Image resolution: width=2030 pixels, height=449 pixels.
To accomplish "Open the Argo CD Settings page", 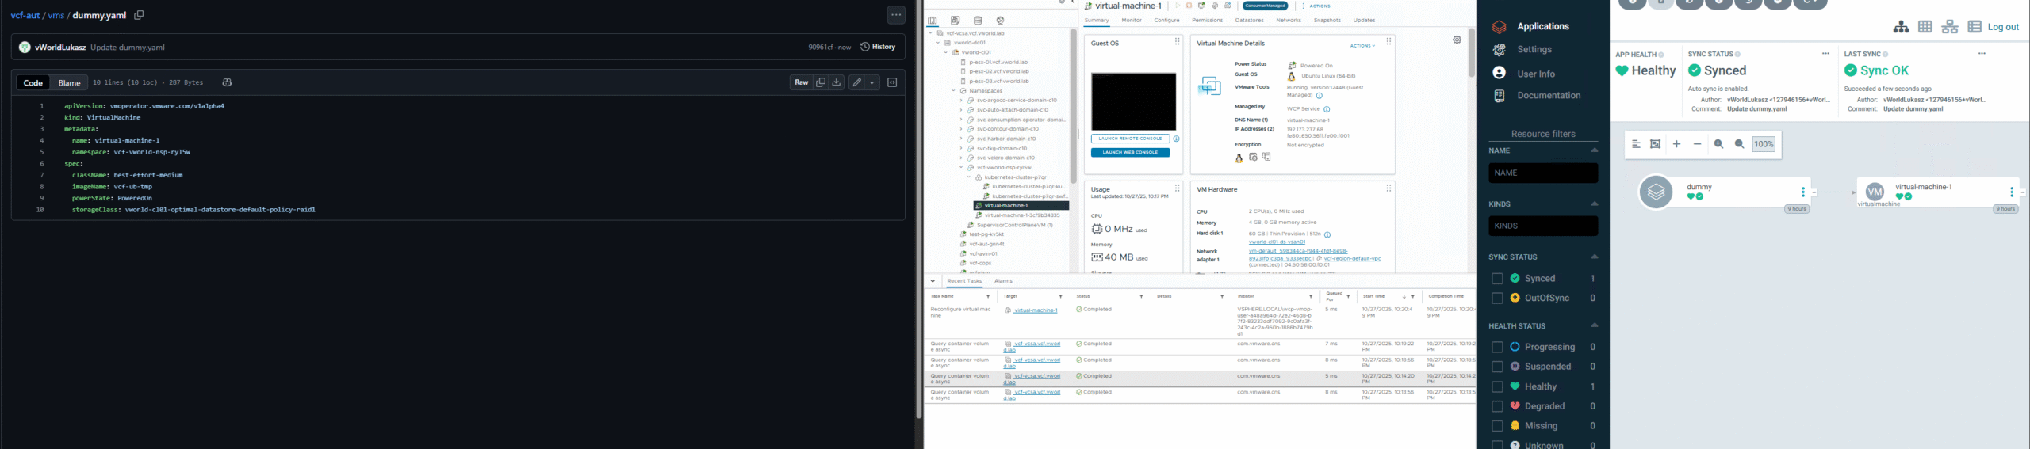I will coord(1534,49).
